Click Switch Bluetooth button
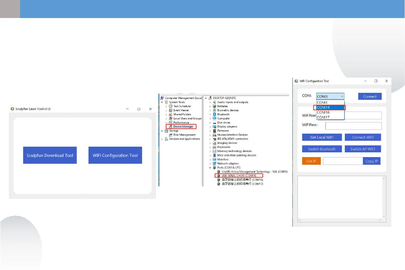 (x=322, y=149)
